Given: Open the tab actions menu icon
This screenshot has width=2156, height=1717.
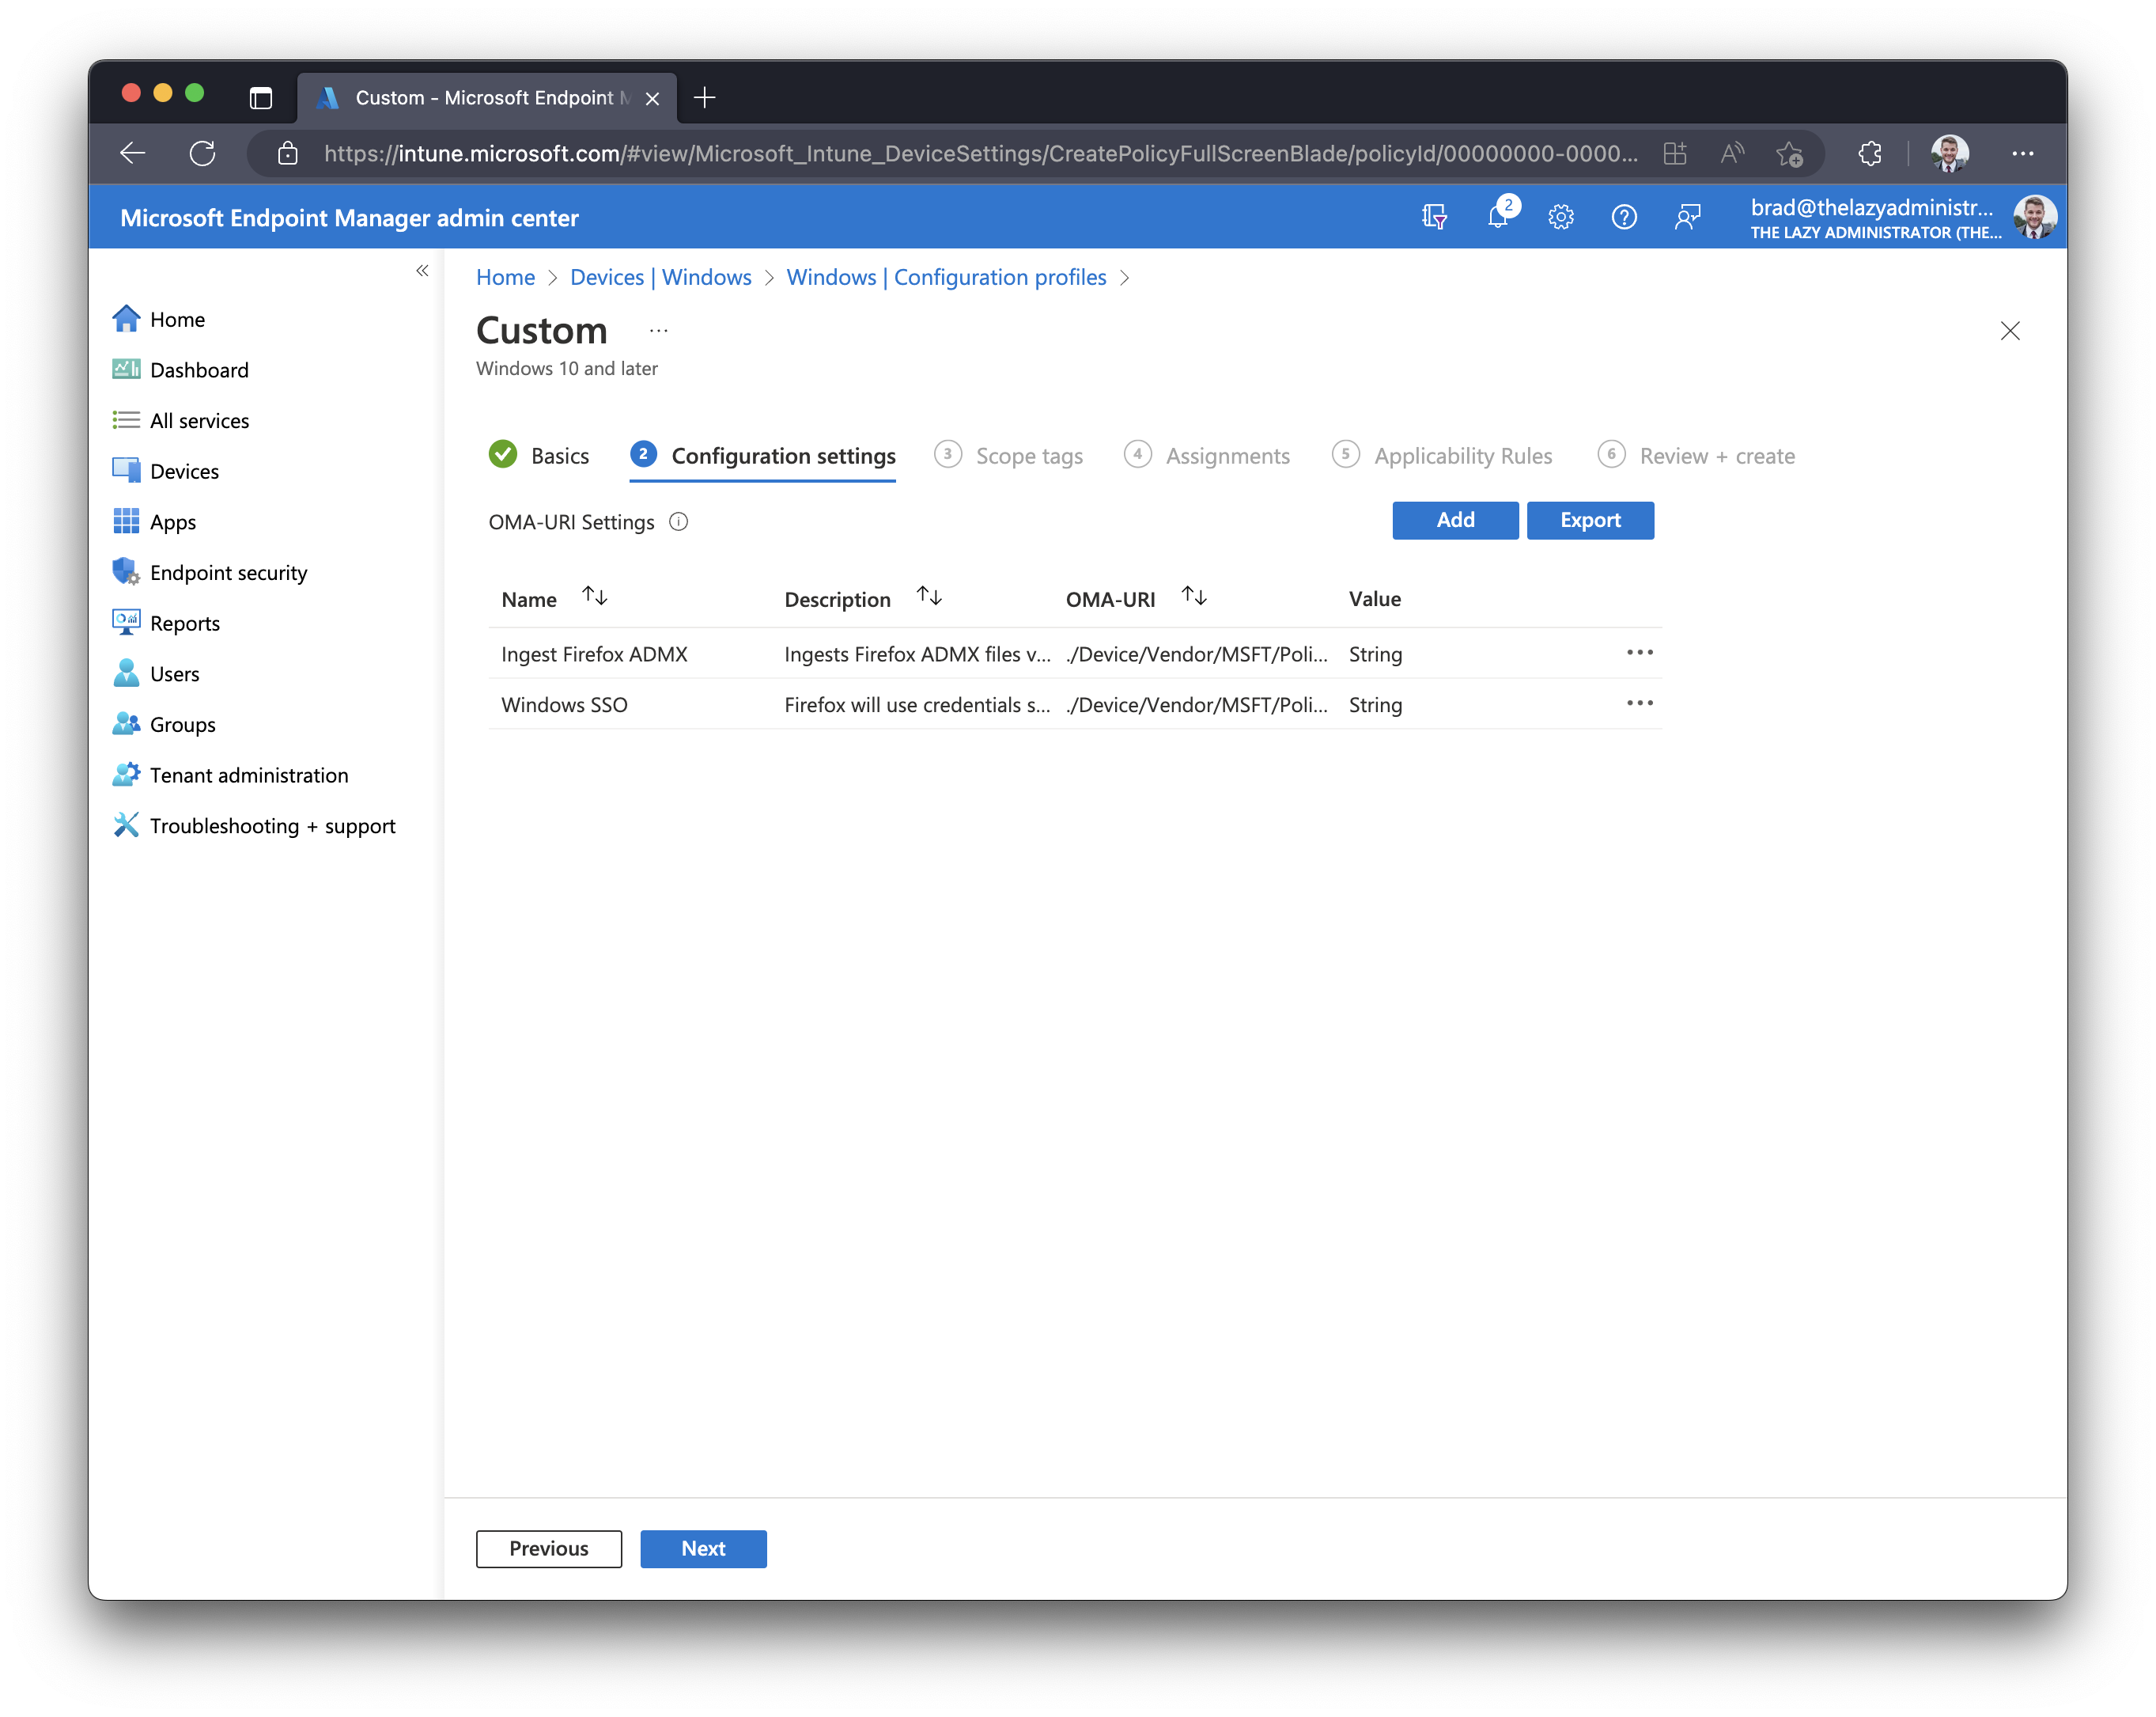Looking at the screenshot, I should tap(260, 97).
